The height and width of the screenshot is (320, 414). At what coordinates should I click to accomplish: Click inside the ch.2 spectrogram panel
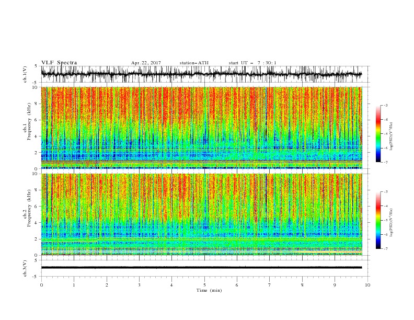[x=202, y=214]
